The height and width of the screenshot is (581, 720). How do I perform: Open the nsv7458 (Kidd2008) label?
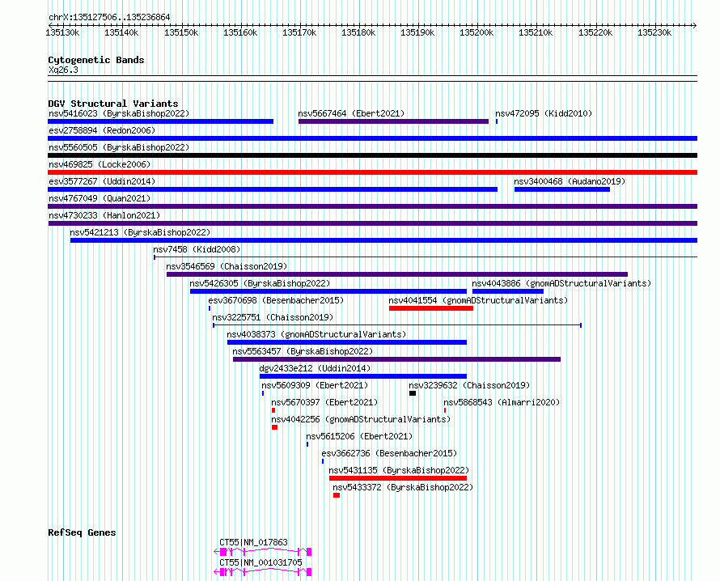click(x=197, y=249)
